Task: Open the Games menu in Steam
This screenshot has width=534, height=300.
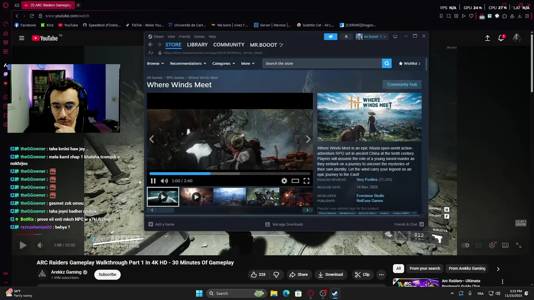Action: [x=199, y=36]
